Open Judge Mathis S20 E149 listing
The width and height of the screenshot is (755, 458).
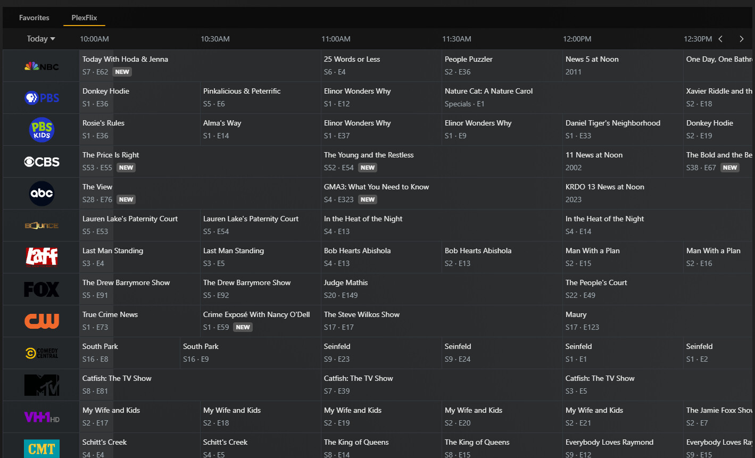point(441,289)
